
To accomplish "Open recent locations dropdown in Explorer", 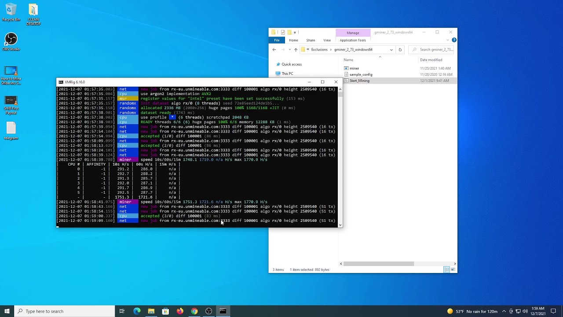I will [x=289, y=50].
